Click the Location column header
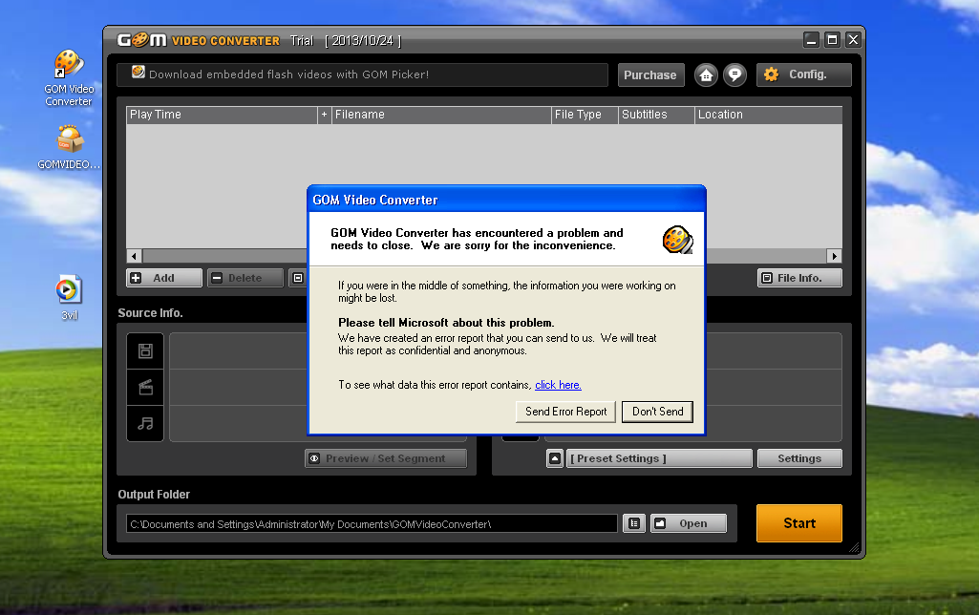 coord(769,115)
